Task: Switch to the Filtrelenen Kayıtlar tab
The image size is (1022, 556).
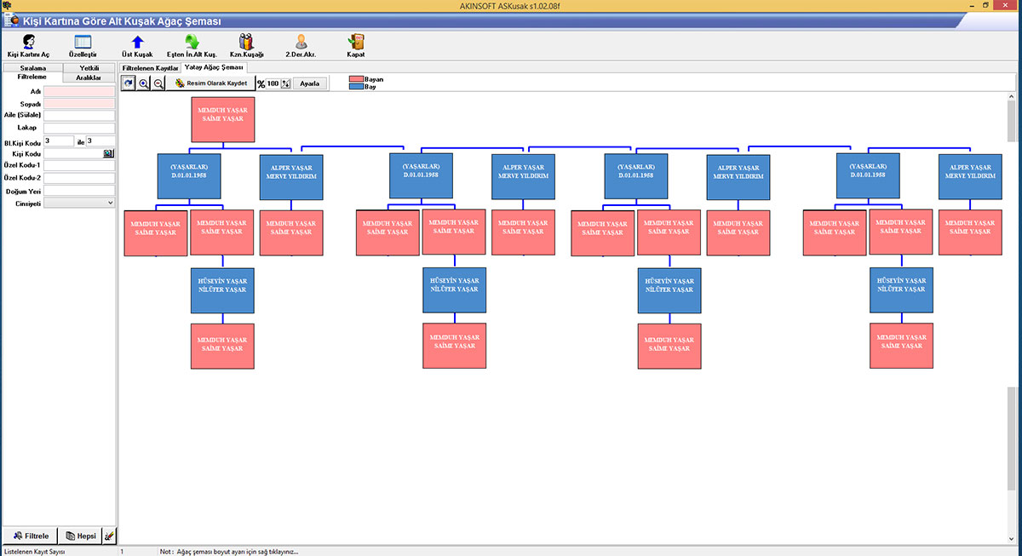Action: [x=150, y=67]
